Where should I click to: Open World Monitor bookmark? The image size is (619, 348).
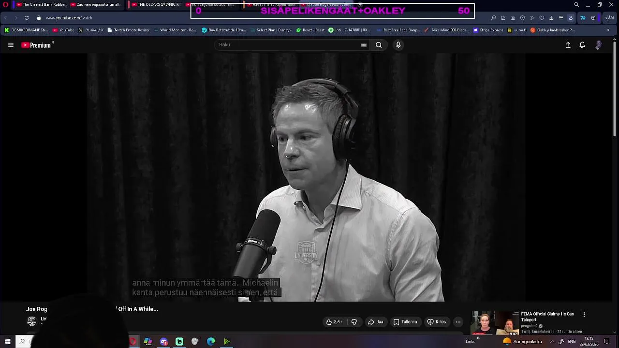tap(175, 30)
